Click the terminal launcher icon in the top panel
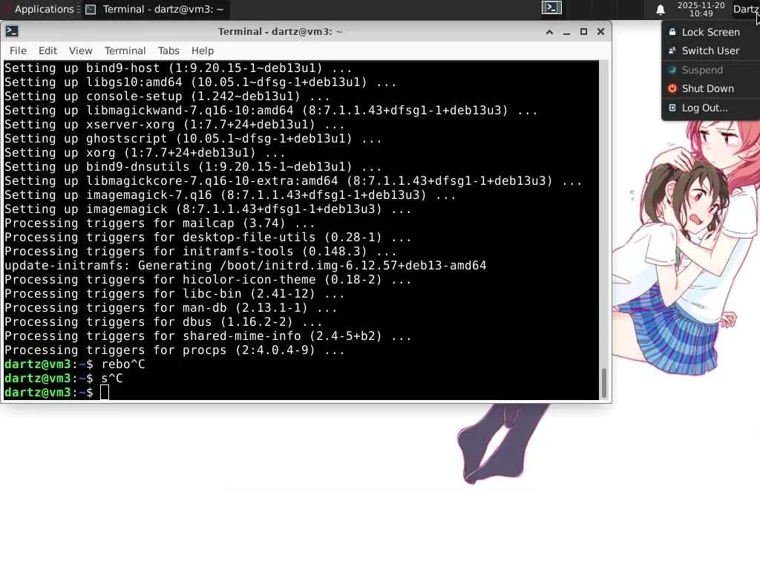 (551, 7)
